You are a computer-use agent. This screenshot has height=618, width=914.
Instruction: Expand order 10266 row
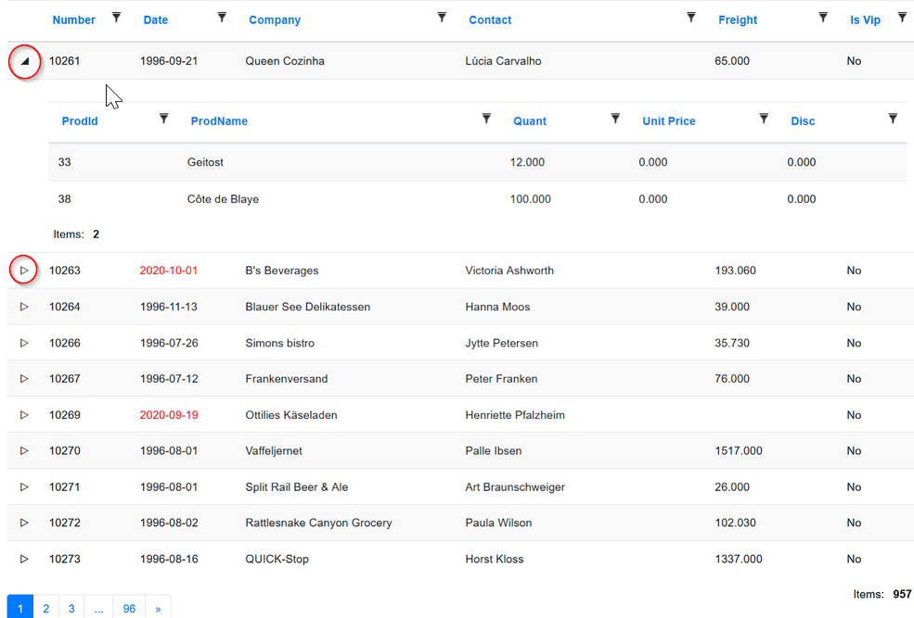(24, 343)
